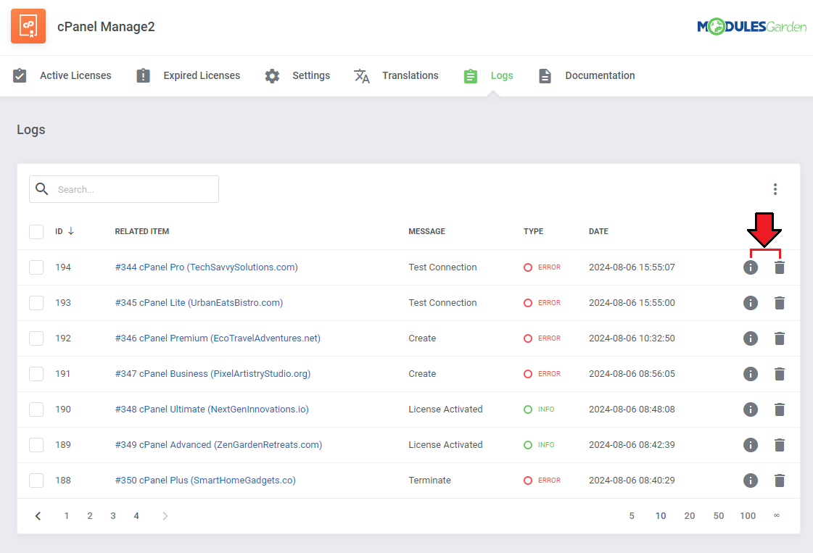This screenshot has height=553, width=813.
Task: Open #349 cPanel Advanced ZenGardenRetreats.com link
Action: (x=218, y=445)
